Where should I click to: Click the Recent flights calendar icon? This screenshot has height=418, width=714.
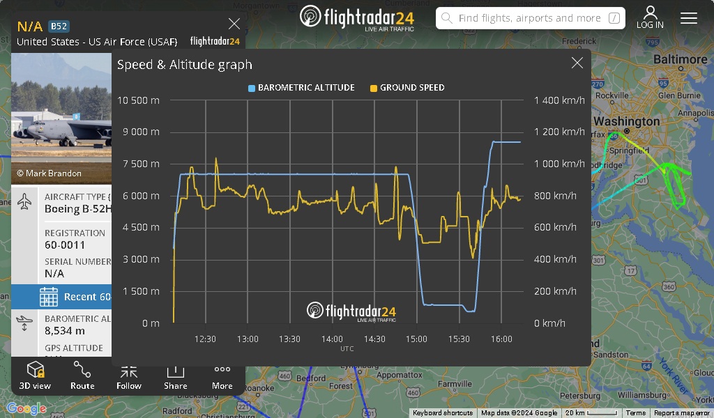tap(49, 297)
